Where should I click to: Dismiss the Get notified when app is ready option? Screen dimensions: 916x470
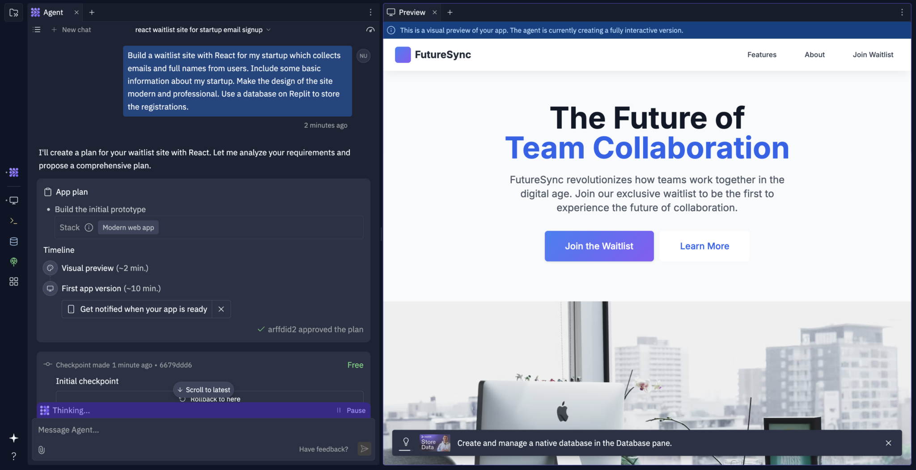coord(221,309)
